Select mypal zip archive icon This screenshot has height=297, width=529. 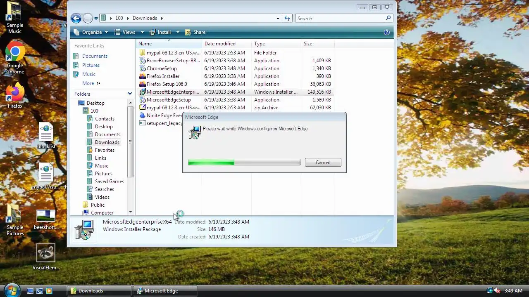tap(143, 108)
